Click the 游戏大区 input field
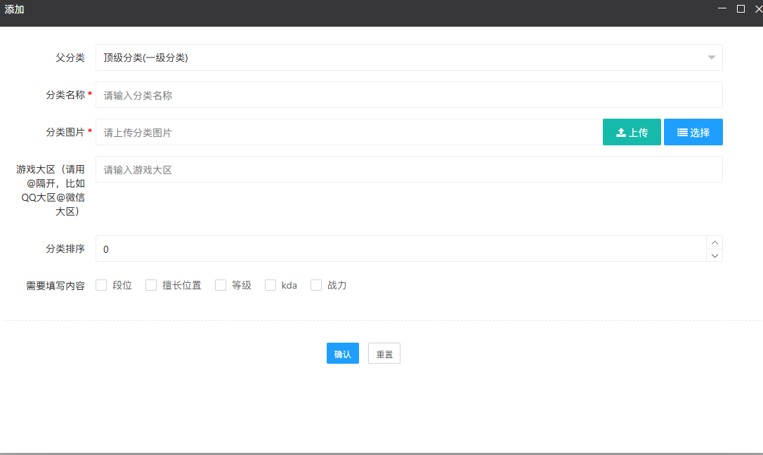 tap(408, 169)
